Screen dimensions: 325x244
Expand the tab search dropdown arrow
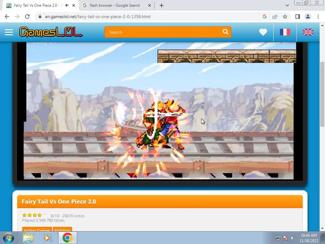(x=287, y=5)
